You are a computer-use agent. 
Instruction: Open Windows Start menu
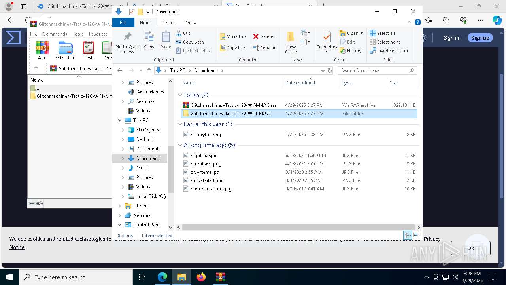click(9, 277)
